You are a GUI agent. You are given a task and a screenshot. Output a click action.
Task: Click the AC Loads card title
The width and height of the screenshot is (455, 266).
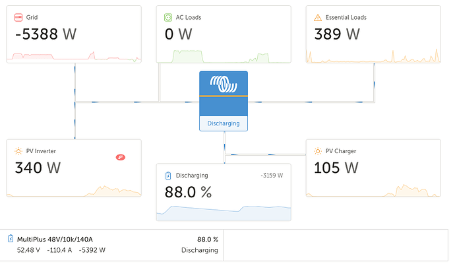click(x=189, y=17)
